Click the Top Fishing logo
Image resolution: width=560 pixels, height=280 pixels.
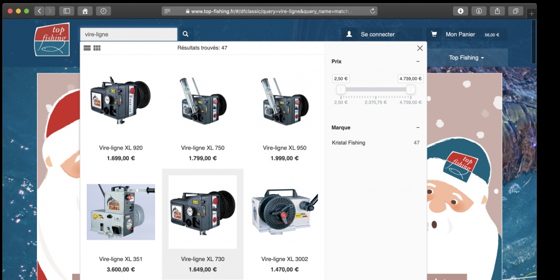[x=52, y=39]
